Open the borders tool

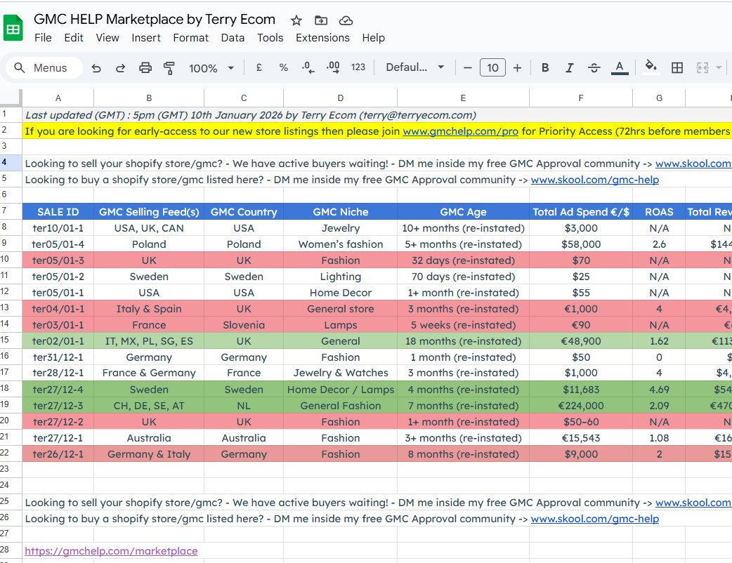[677, 68]
